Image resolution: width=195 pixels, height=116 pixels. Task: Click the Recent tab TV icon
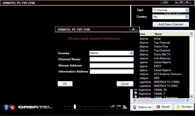[158, 107]
